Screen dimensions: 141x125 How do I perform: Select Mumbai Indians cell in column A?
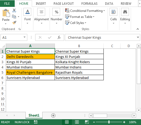pos(30,67)
